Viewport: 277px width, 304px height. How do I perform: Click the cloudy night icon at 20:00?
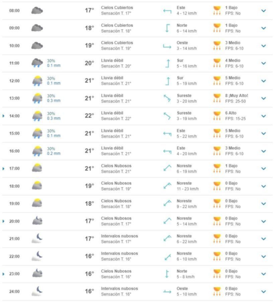click(x=37, y=221)
